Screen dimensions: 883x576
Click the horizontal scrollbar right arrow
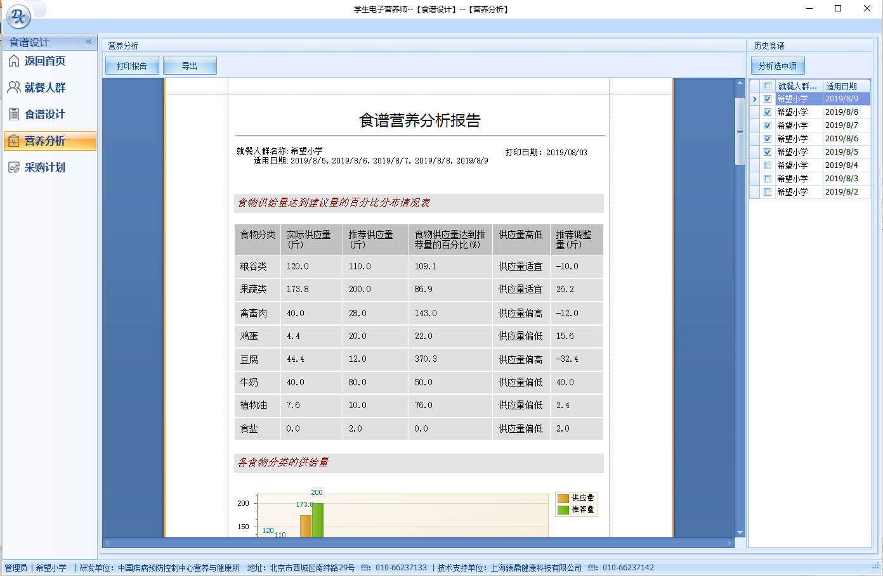(730, 542)
